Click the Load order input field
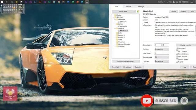 [x=162, y=53]
